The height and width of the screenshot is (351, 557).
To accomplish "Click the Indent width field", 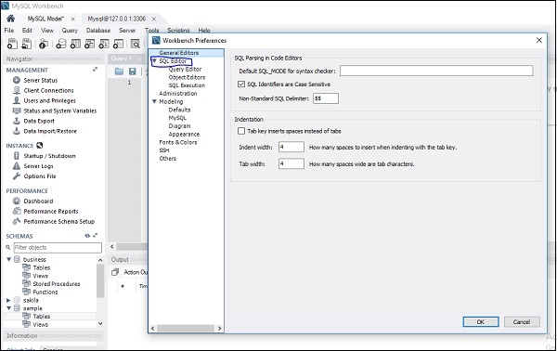I will 291,147.
